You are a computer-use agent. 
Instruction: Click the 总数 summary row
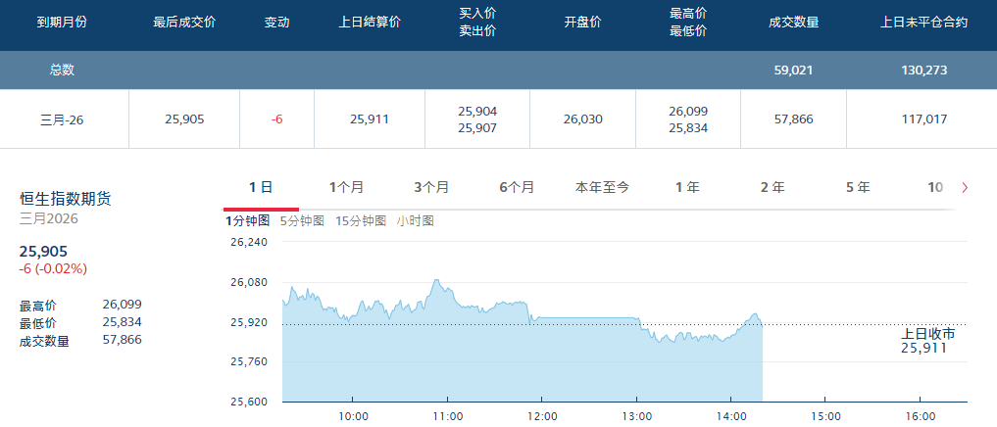63,71
